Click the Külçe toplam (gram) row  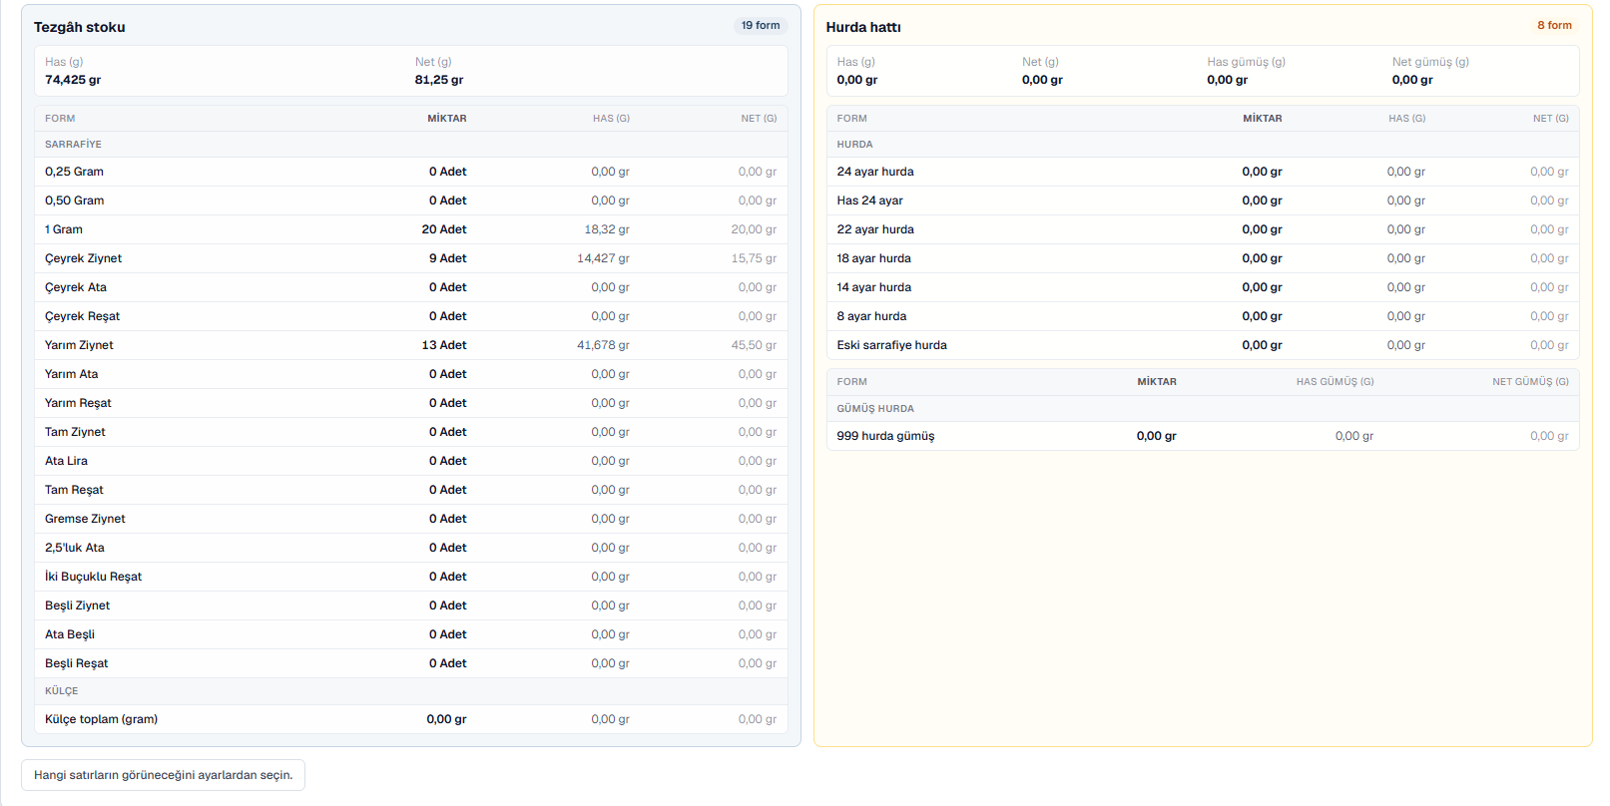411,719
